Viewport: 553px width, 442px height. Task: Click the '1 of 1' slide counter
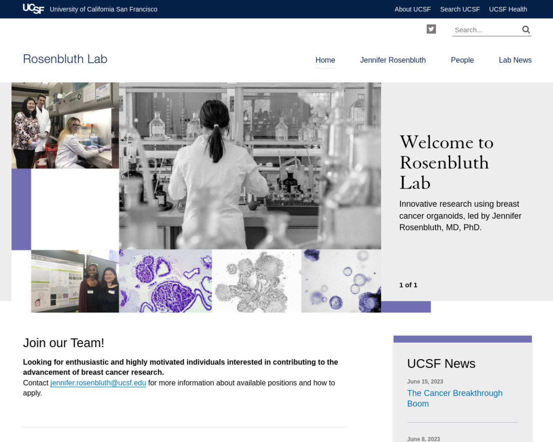point(408,285)
